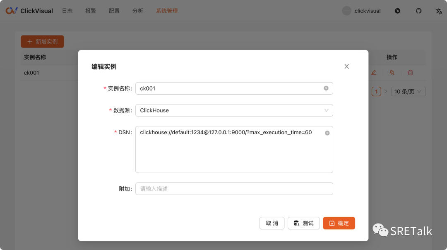This screenshot has height=250, width=447.
Task: Click the clickvisual username text
Action: [368, 11]
